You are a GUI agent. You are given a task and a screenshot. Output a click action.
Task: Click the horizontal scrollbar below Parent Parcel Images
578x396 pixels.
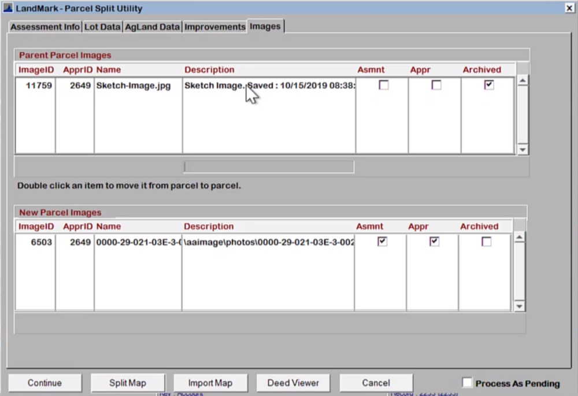(x=268, y=166)
